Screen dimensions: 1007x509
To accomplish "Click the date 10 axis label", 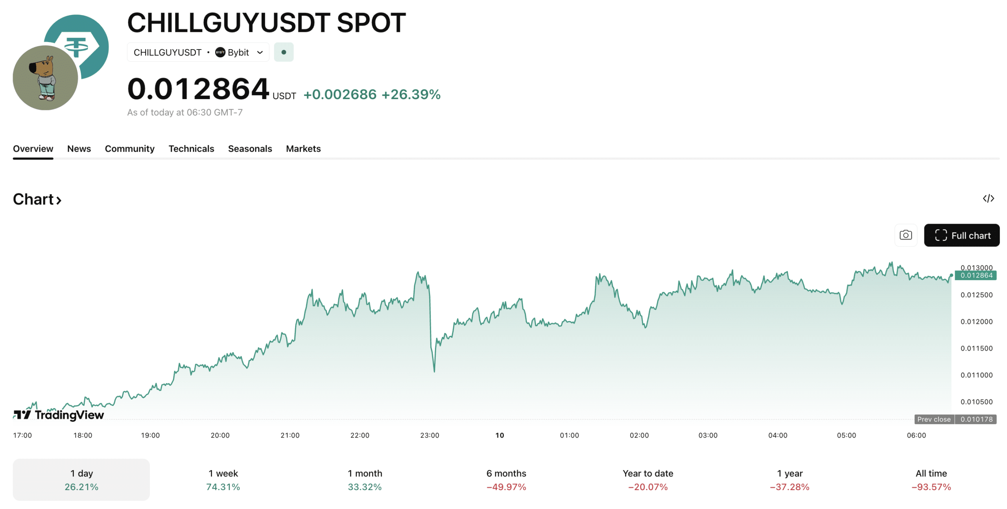I will 500,435.
